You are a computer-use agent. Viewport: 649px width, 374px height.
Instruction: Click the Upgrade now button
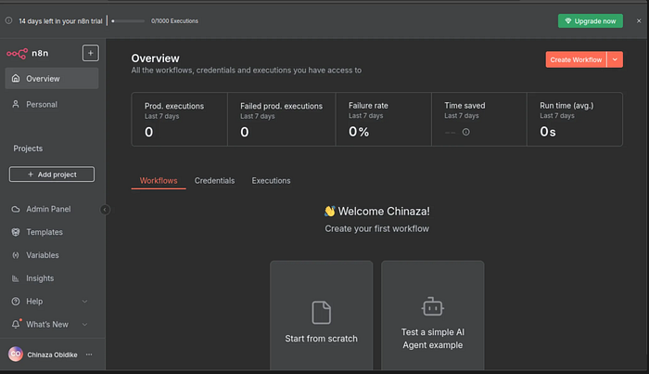pos(591,21)
